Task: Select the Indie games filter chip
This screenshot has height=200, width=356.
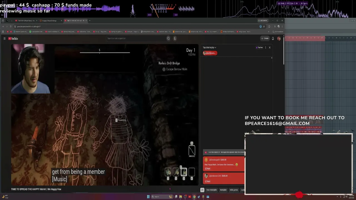Action: coord(234,190)
